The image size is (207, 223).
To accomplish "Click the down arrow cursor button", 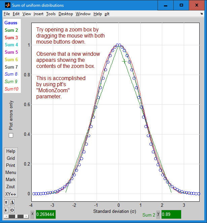I will 6,210.
